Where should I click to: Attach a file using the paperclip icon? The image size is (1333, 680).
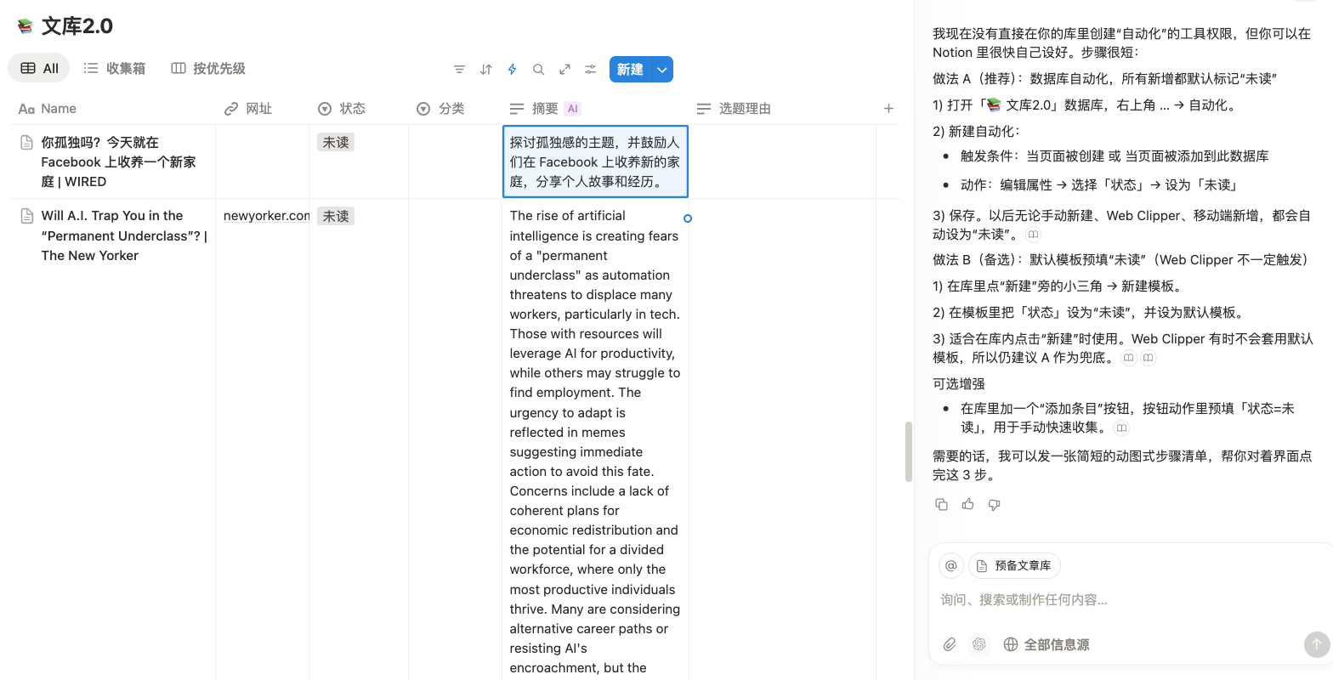[950, 644]
